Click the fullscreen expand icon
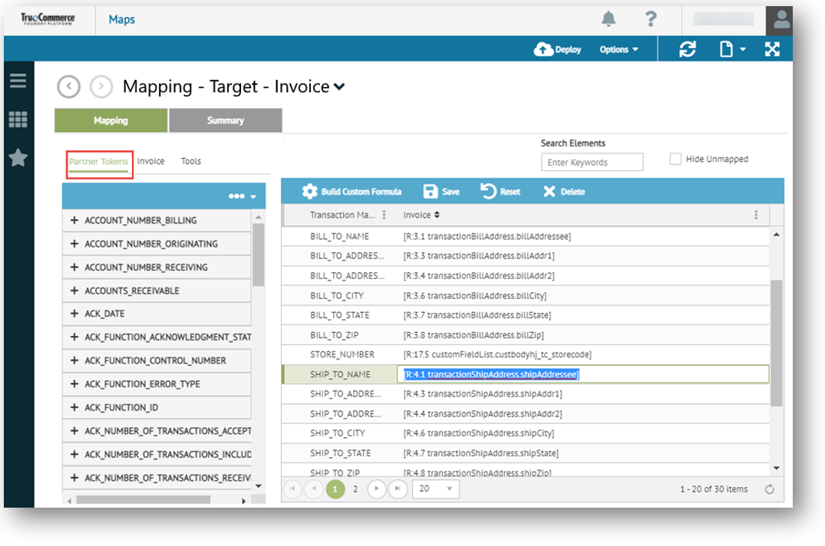This screenshot has height=546, width=825. pos(772,49)
